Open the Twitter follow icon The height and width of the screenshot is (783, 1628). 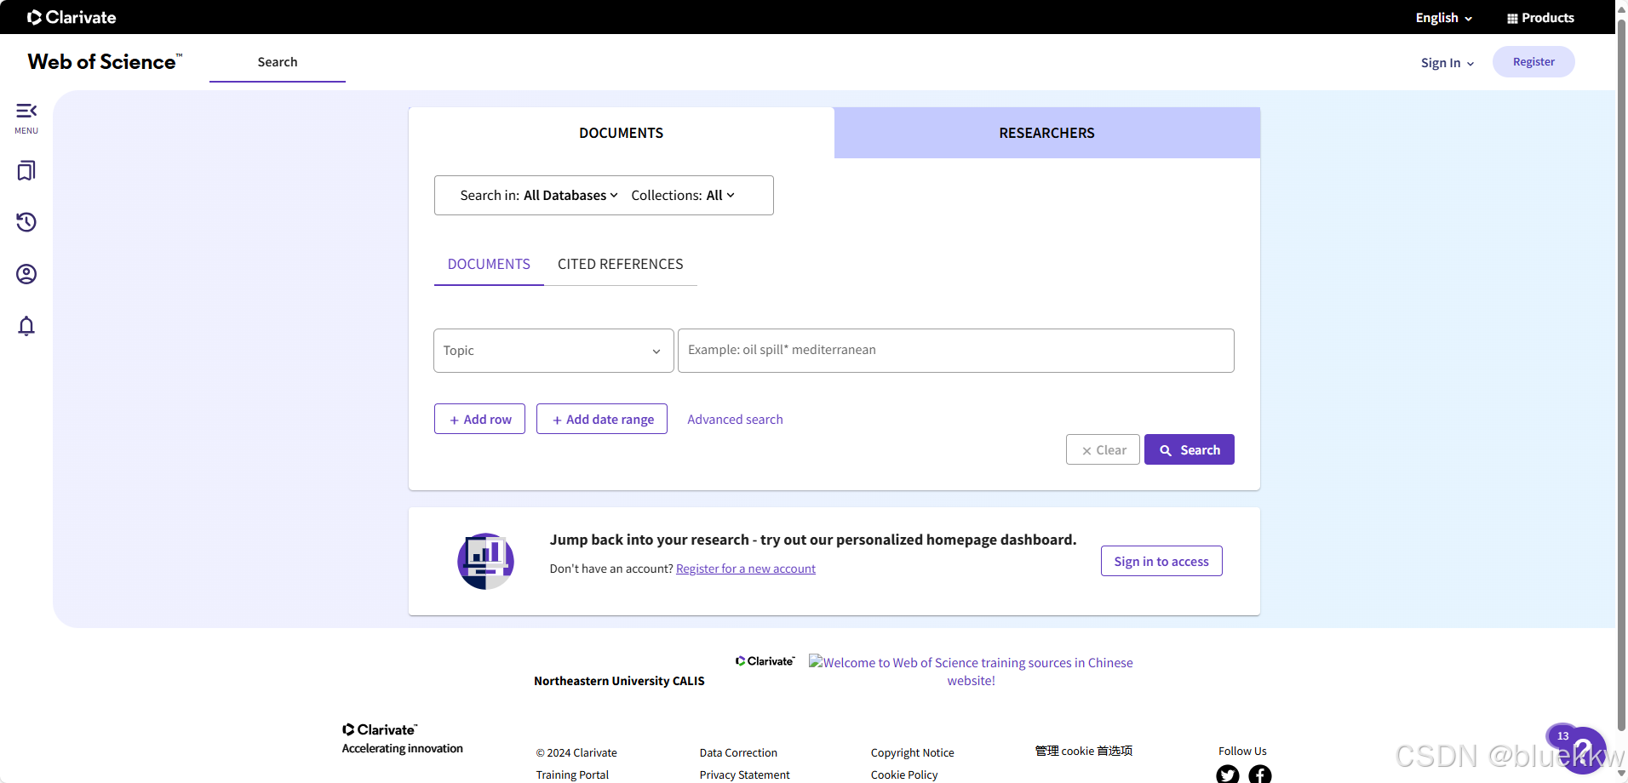pyautogui.click(x=1228, y=774)
